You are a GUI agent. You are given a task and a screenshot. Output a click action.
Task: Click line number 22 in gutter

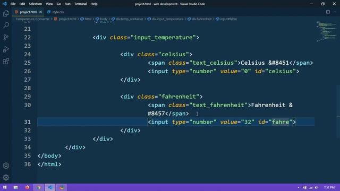tap(28, 38)
